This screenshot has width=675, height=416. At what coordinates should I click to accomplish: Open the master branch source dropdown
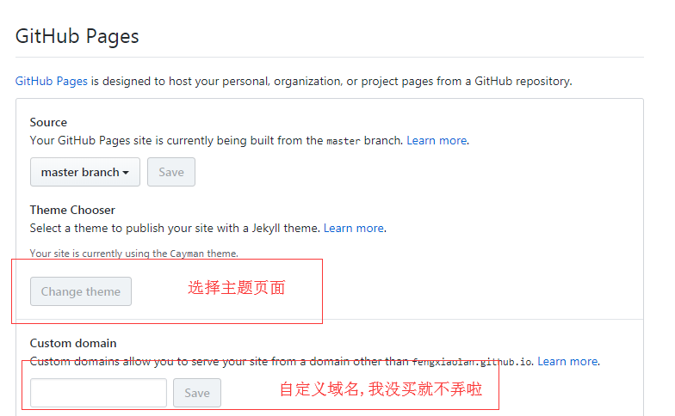(x=84, y=172)
